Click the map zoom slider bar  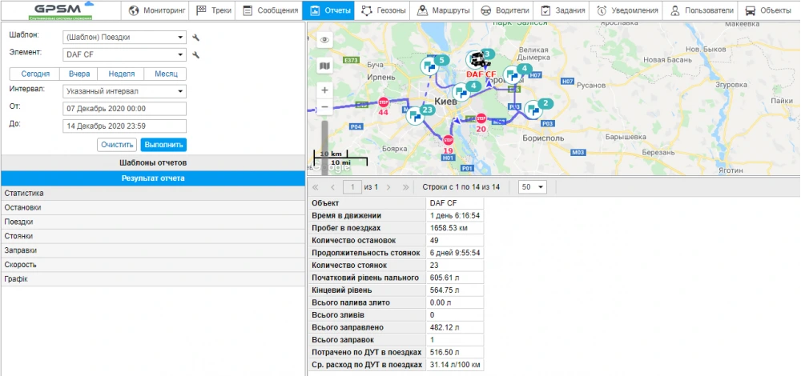pyautogui.click(x=324, y=136)
